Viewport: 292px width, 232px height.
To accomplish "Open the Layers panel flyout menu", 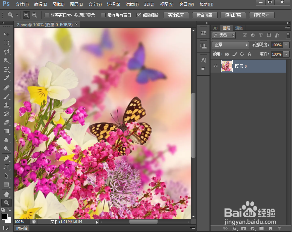I will (x=287, y=28).
